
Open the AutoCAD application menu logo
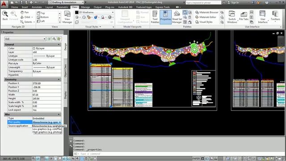[4, 4]
